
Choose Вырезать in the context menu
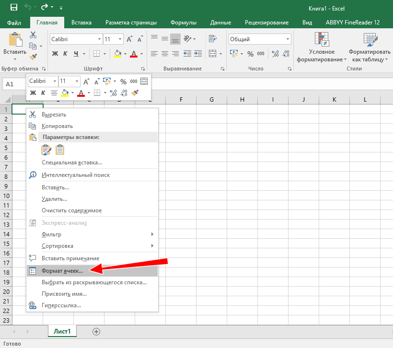click(x=92, y=115)
